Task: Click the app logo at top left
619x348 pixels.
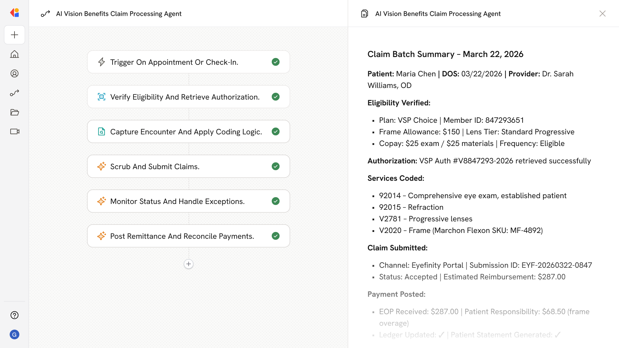Action: pyautogui.click(x=15, y=13)
